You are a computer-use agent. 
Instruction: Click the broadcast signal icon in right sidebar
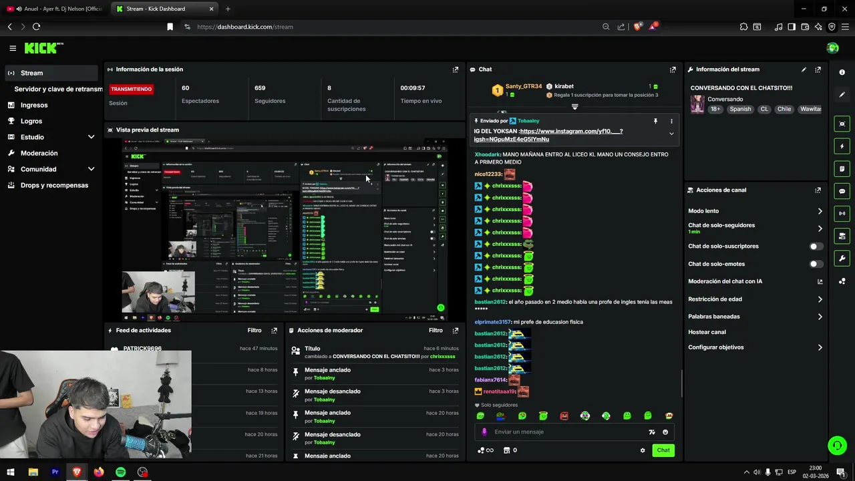point(842,213)
